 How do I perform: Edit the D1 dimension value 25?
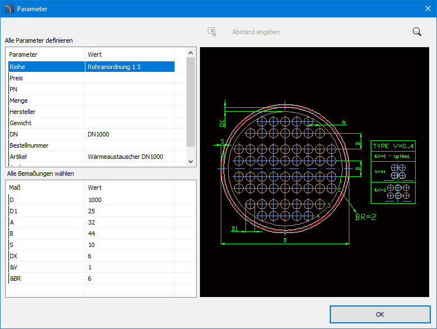tap(129, 211)
